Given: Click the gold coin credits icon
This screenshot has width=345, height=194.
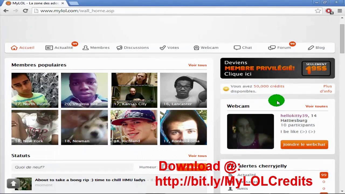Looking at the screenshot, I should pyautogui.click(x=226, y=89).
